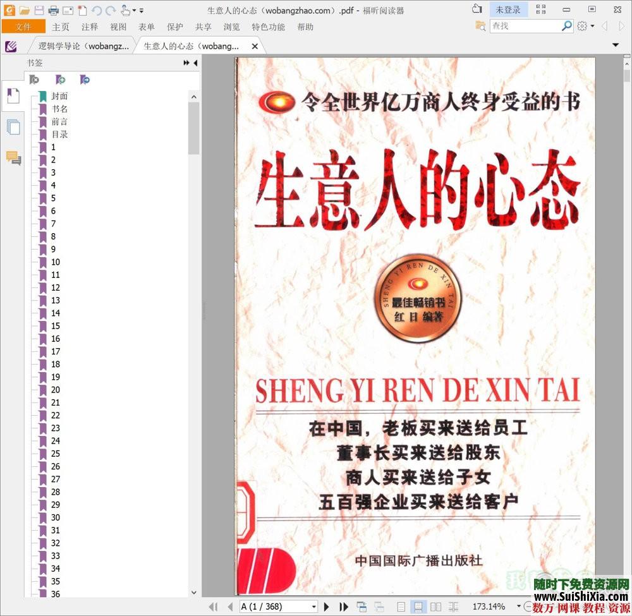Select the Hand tool in quick access toolbar
This screenshot has height=616, width=632.
pyautogui.click(x=125, y=10)
